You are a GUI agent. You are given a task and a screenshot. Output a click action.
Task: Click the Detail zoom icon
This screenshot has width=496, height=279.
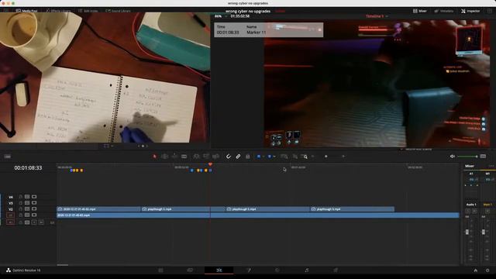pyautogui.click(x=294, y=157)
